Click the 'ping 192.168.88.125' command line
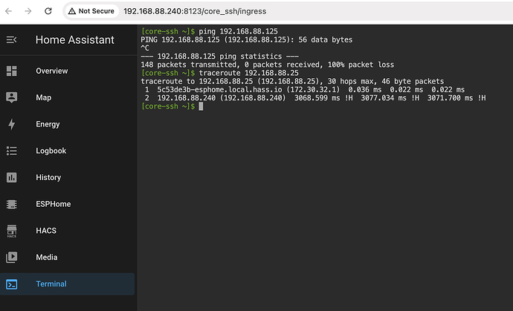This screenshot has width=513, height=311. (210, 31)
